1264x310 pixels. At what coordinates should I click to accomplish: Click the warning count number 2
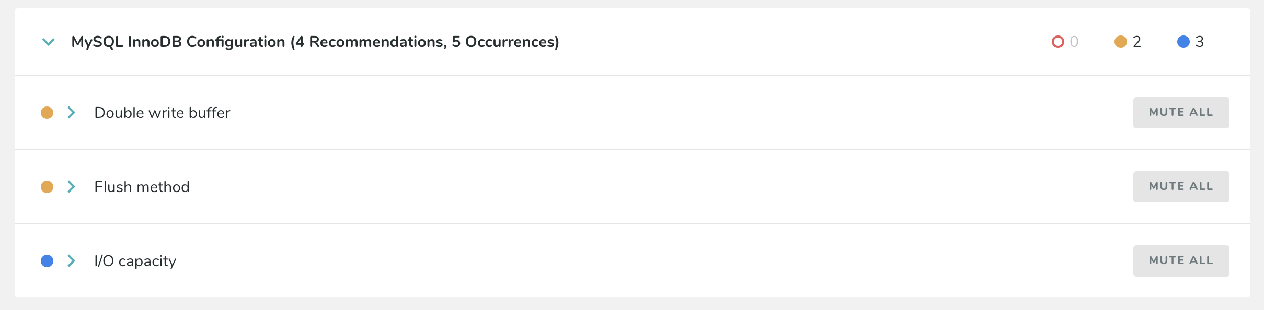tap(1137, 42)
